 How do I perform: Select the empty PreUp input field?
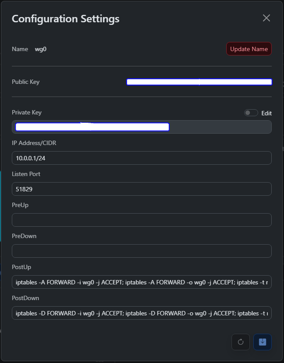(x=141, y=220)
